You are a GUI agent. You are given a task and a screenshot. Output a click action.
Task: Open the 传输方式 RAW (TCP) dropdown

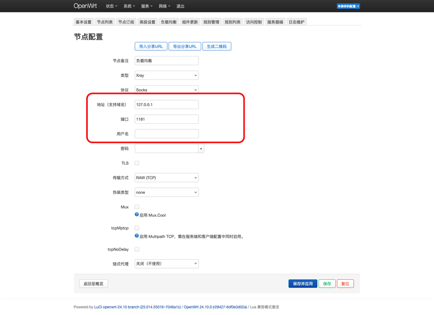coord(167,178)
